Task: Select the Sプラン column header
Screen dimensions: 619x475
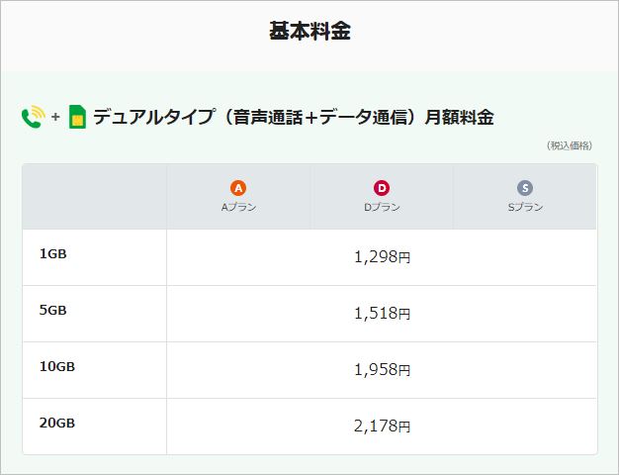Action: 524,207
